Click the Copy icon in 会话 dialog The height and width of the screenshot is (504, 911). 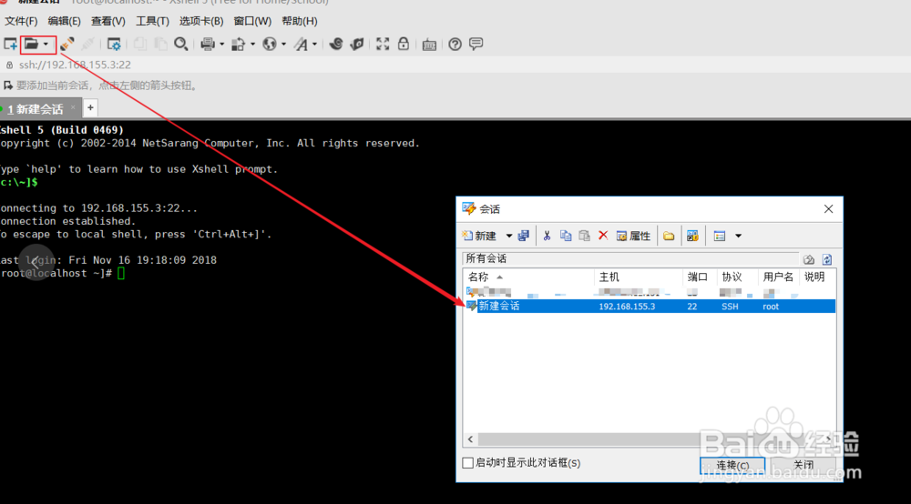566,236
